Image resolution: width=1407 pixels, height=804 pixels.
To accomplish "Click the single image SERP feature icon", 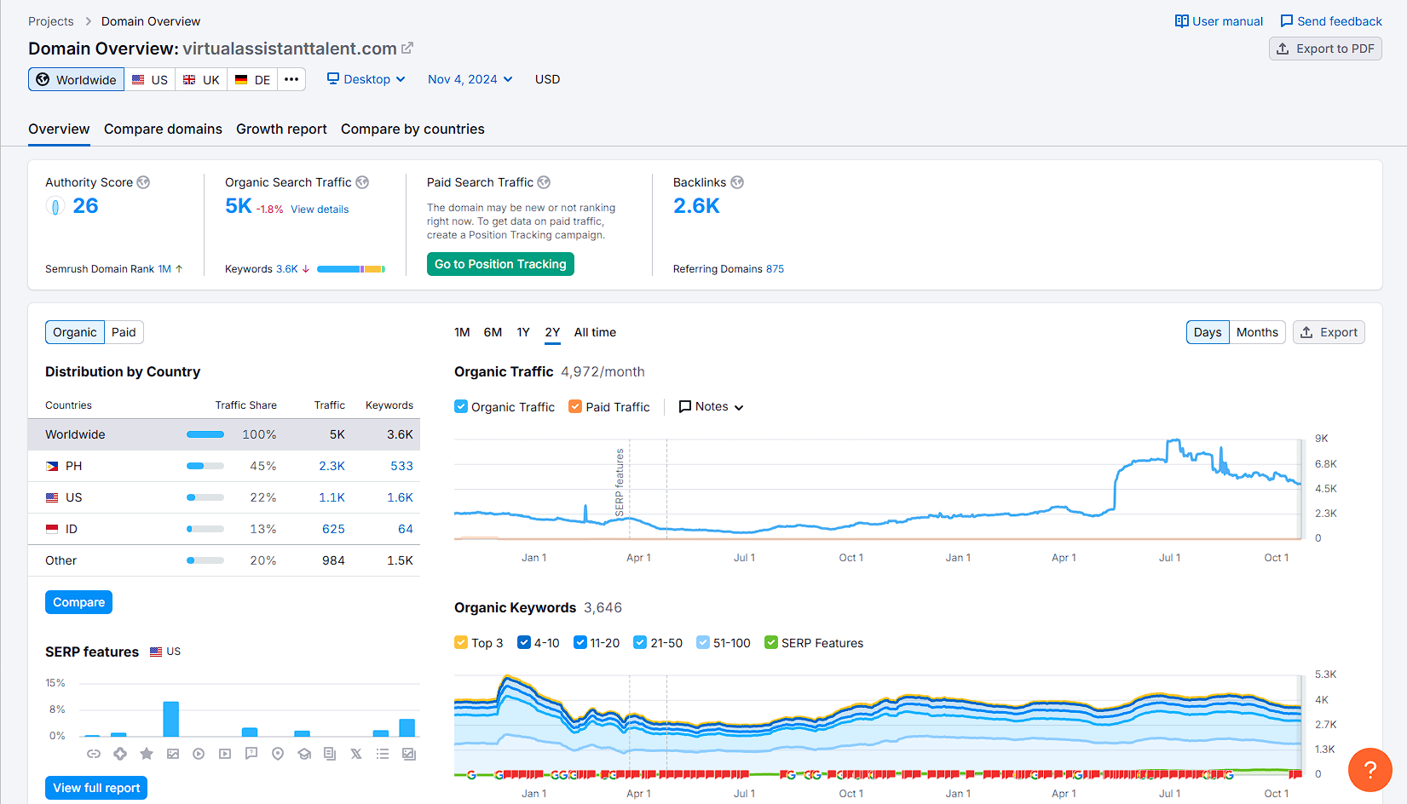I will [x=173, y=754].
